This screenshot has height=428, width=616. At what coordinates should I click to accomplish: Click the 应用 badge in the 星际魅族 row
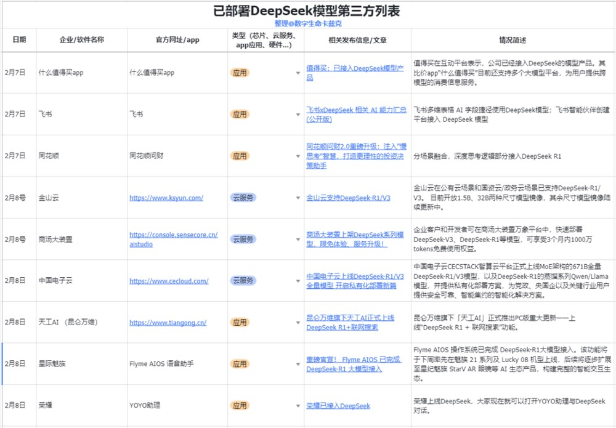(x=240, y=364)
